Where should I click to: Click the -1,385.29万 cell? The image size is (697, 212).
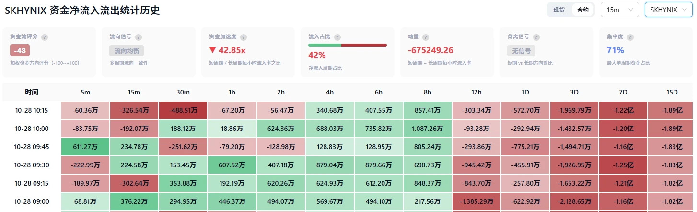click(x=476, y=201)
